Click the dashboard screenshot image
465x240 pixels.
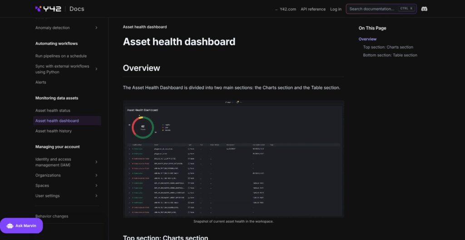pyautogui.click(x=233, y=159)
